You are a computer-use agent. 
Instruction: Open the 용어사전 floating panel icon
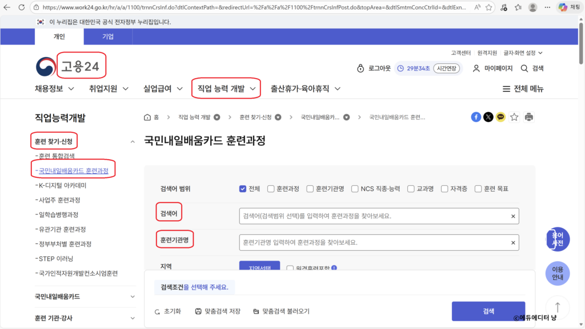coord(558,239)
